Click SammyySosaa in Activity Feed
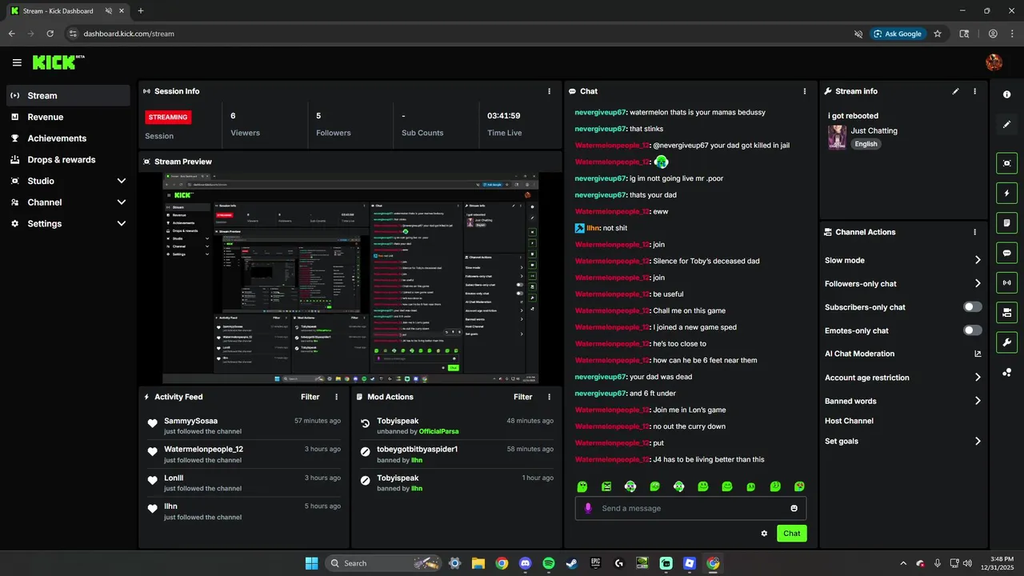Image resolution: width=1024 pixels, height=576 pixels. (190, 421)
